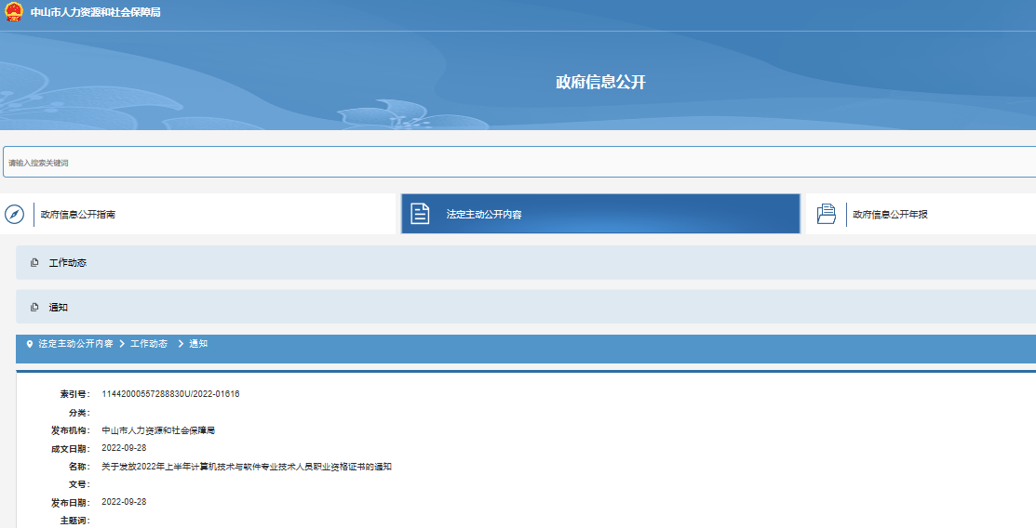The width and height of the screenshot is (1036, 528).
Task: Click the chevron before breadcrumb 通知
Action: pos(181,344)
